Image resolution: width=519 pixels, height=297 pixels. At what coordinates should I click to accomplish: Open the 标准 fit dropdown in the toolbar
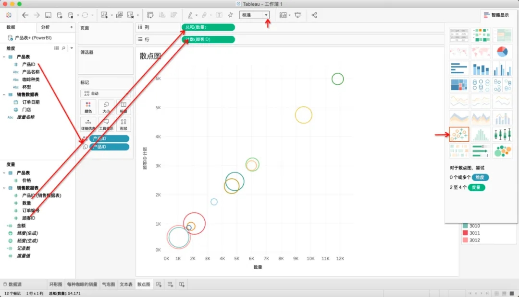point(254,15)
